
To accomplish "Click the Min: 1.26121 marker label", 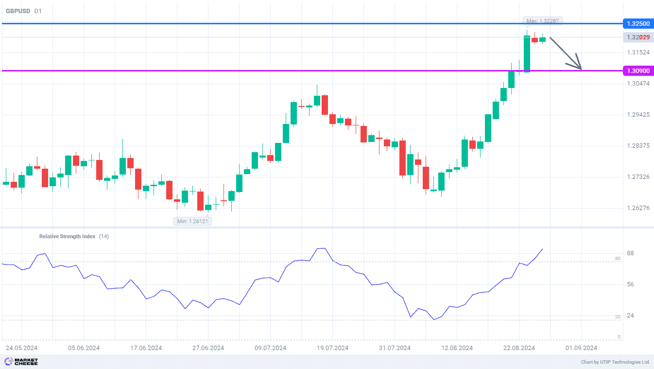I will coord(193,221).
